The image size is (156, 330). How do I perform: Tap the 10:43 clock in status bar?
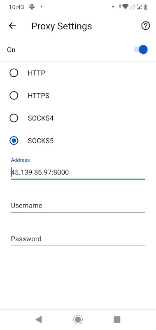coord(16,7)
